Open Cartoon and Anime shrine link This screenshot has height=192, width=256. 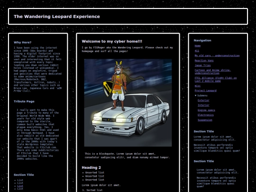coord(212,72)
